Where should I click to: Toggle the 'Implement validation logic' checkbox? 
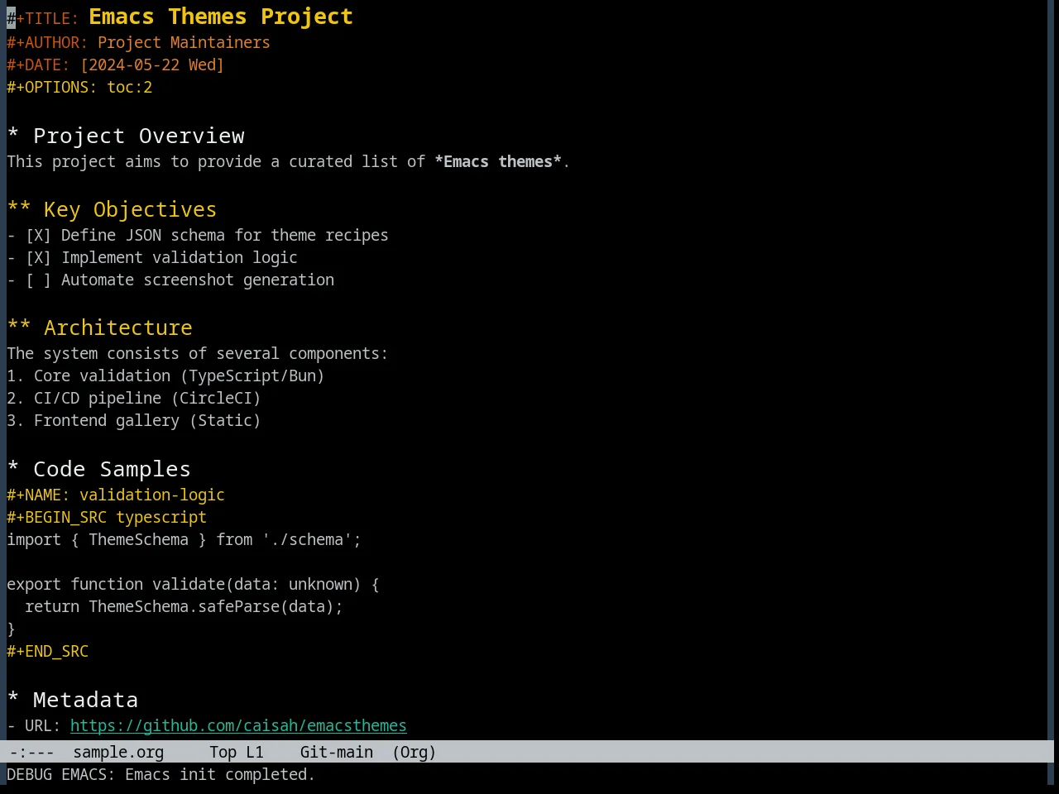[38, 258]
